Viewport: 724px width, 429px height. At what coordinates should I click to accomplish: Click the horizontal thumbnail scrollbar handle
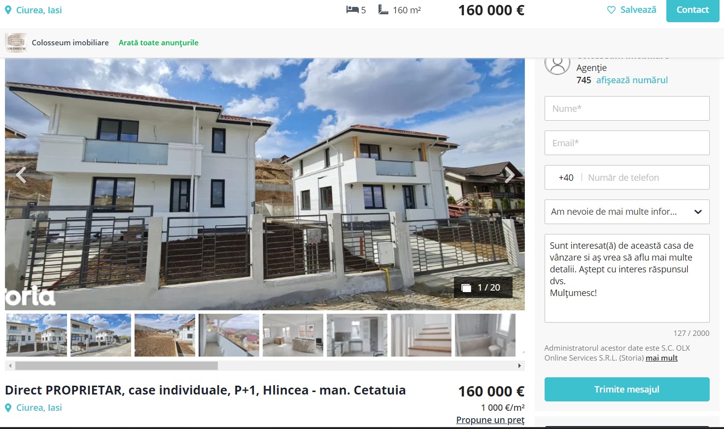116,366
